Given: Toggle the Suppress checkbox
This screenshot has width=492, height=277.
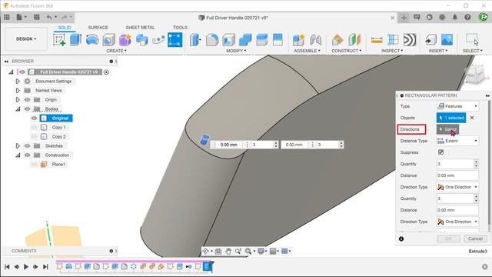Looking at the screenshot, I should (x=440, y=152).
